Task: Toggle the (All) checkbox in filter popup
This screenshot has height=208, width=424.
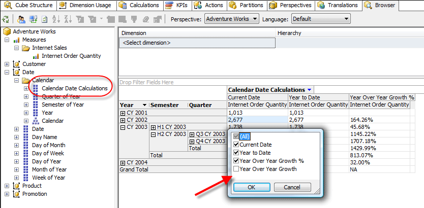Action: pyautogui.click(x=236, y=137)
